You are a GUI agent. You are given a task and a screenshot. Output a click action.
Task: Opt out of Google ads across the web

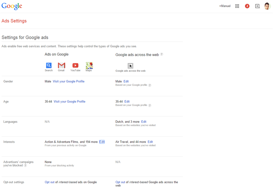point(120,182)
